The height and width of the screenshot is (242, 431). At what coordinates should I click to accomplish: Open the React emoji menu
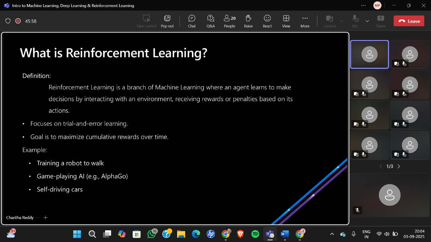click(267, 21)
